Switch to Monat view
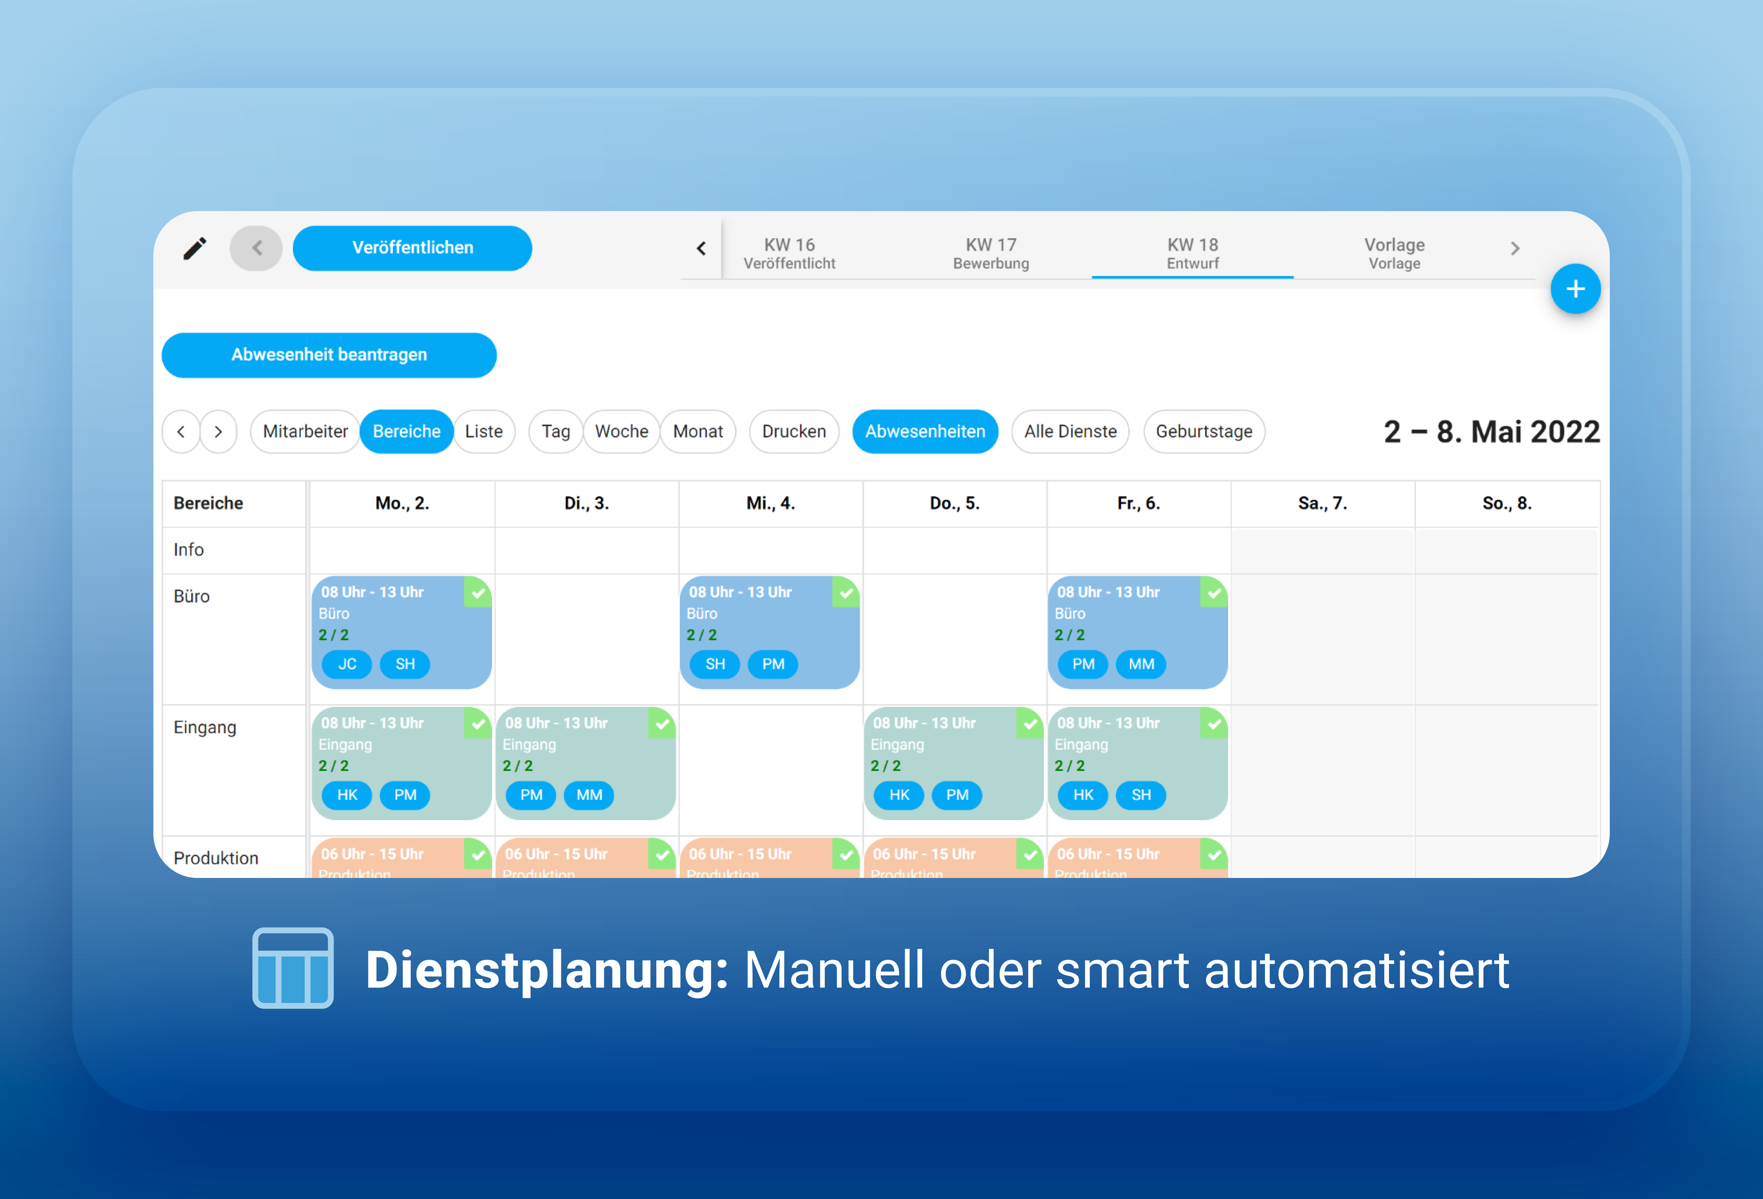 [x=697, y=432]
